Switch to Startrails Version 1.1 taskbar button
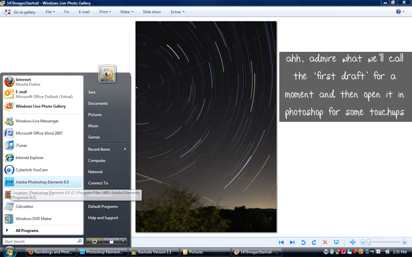Screen dimensions: 412x257 [154, 252]
